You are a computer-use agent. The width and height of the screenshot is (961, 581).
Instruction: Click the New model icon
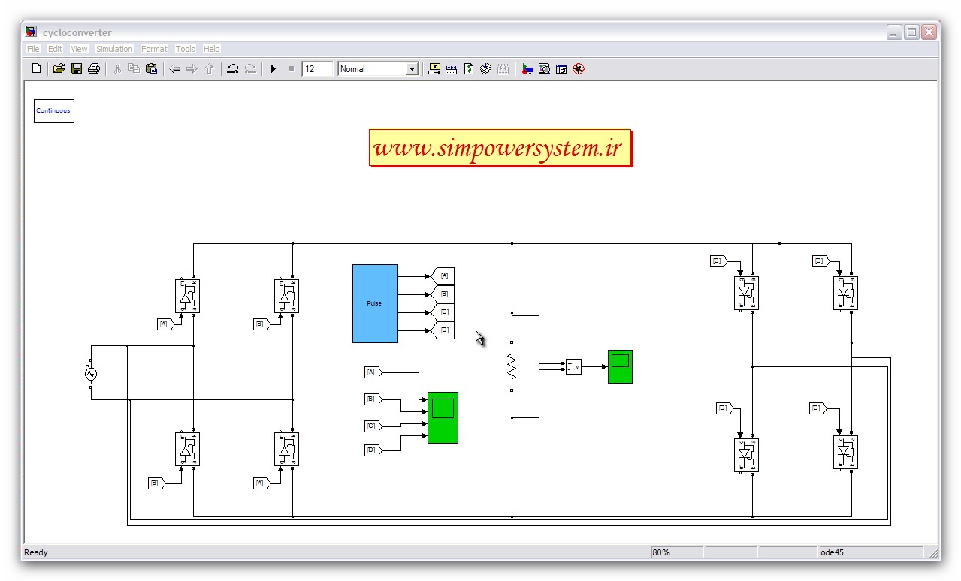point(36,69)
